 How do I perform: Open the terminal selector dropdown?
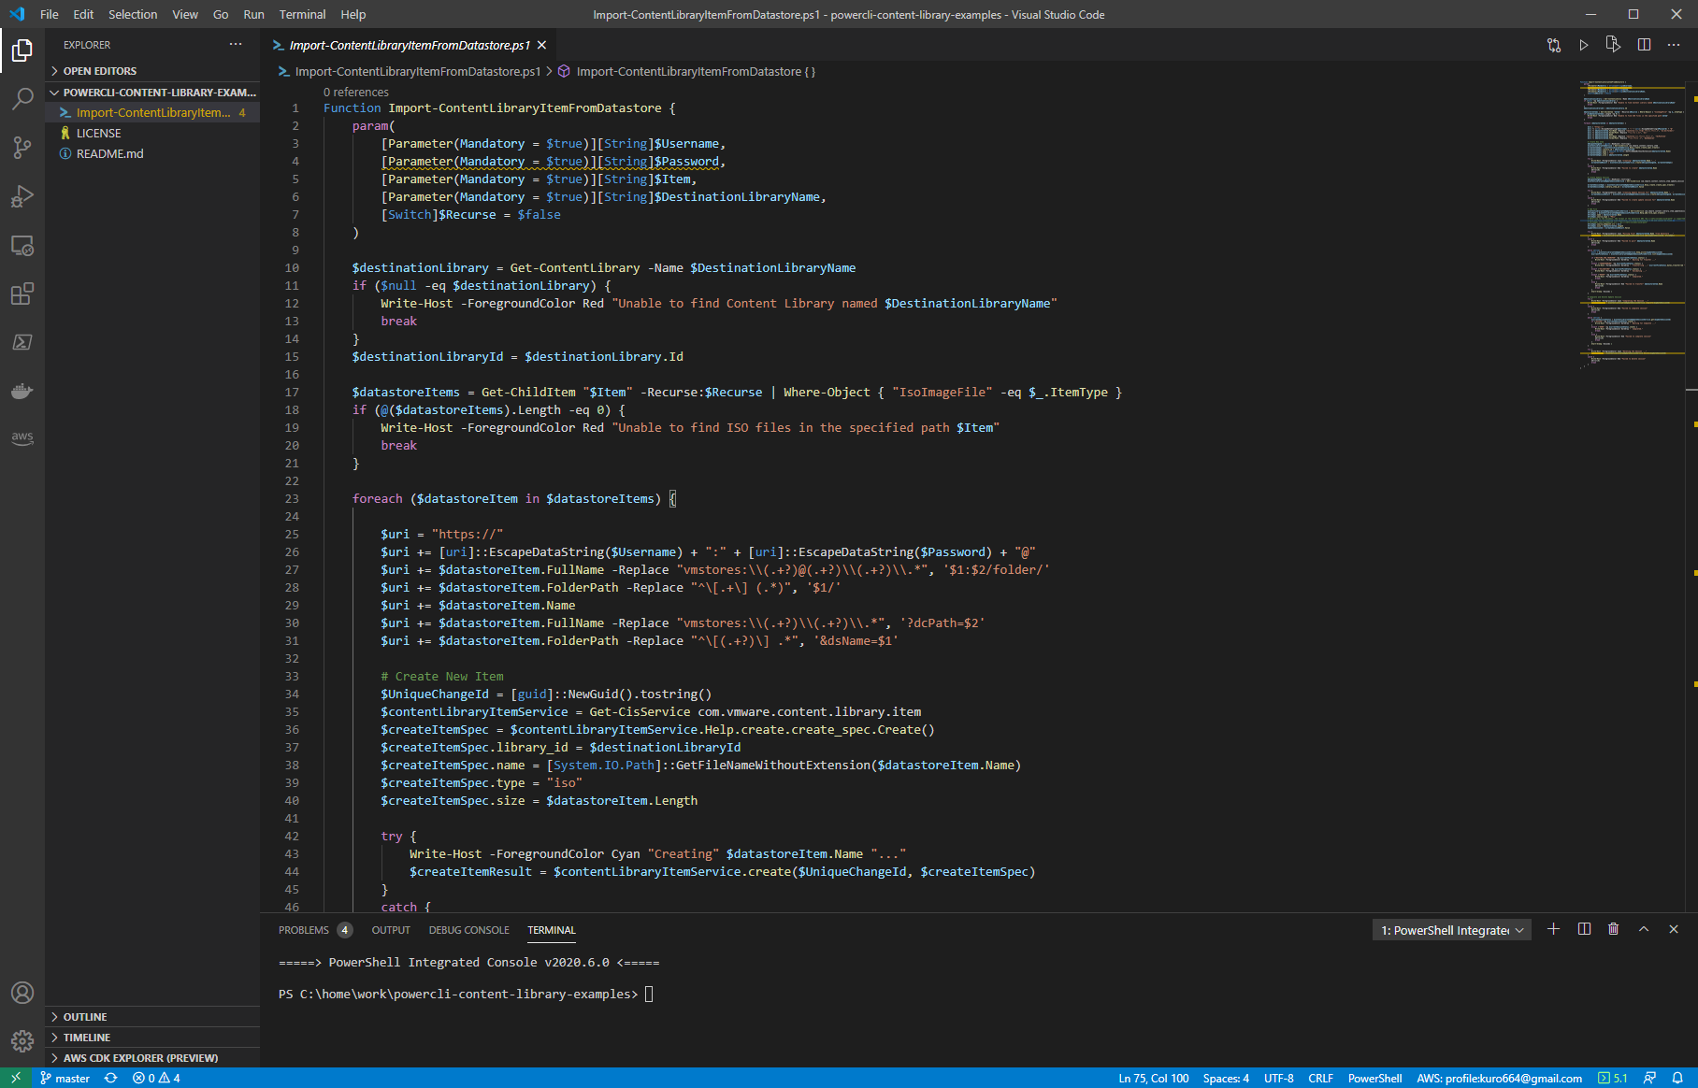pos(1451,930)
